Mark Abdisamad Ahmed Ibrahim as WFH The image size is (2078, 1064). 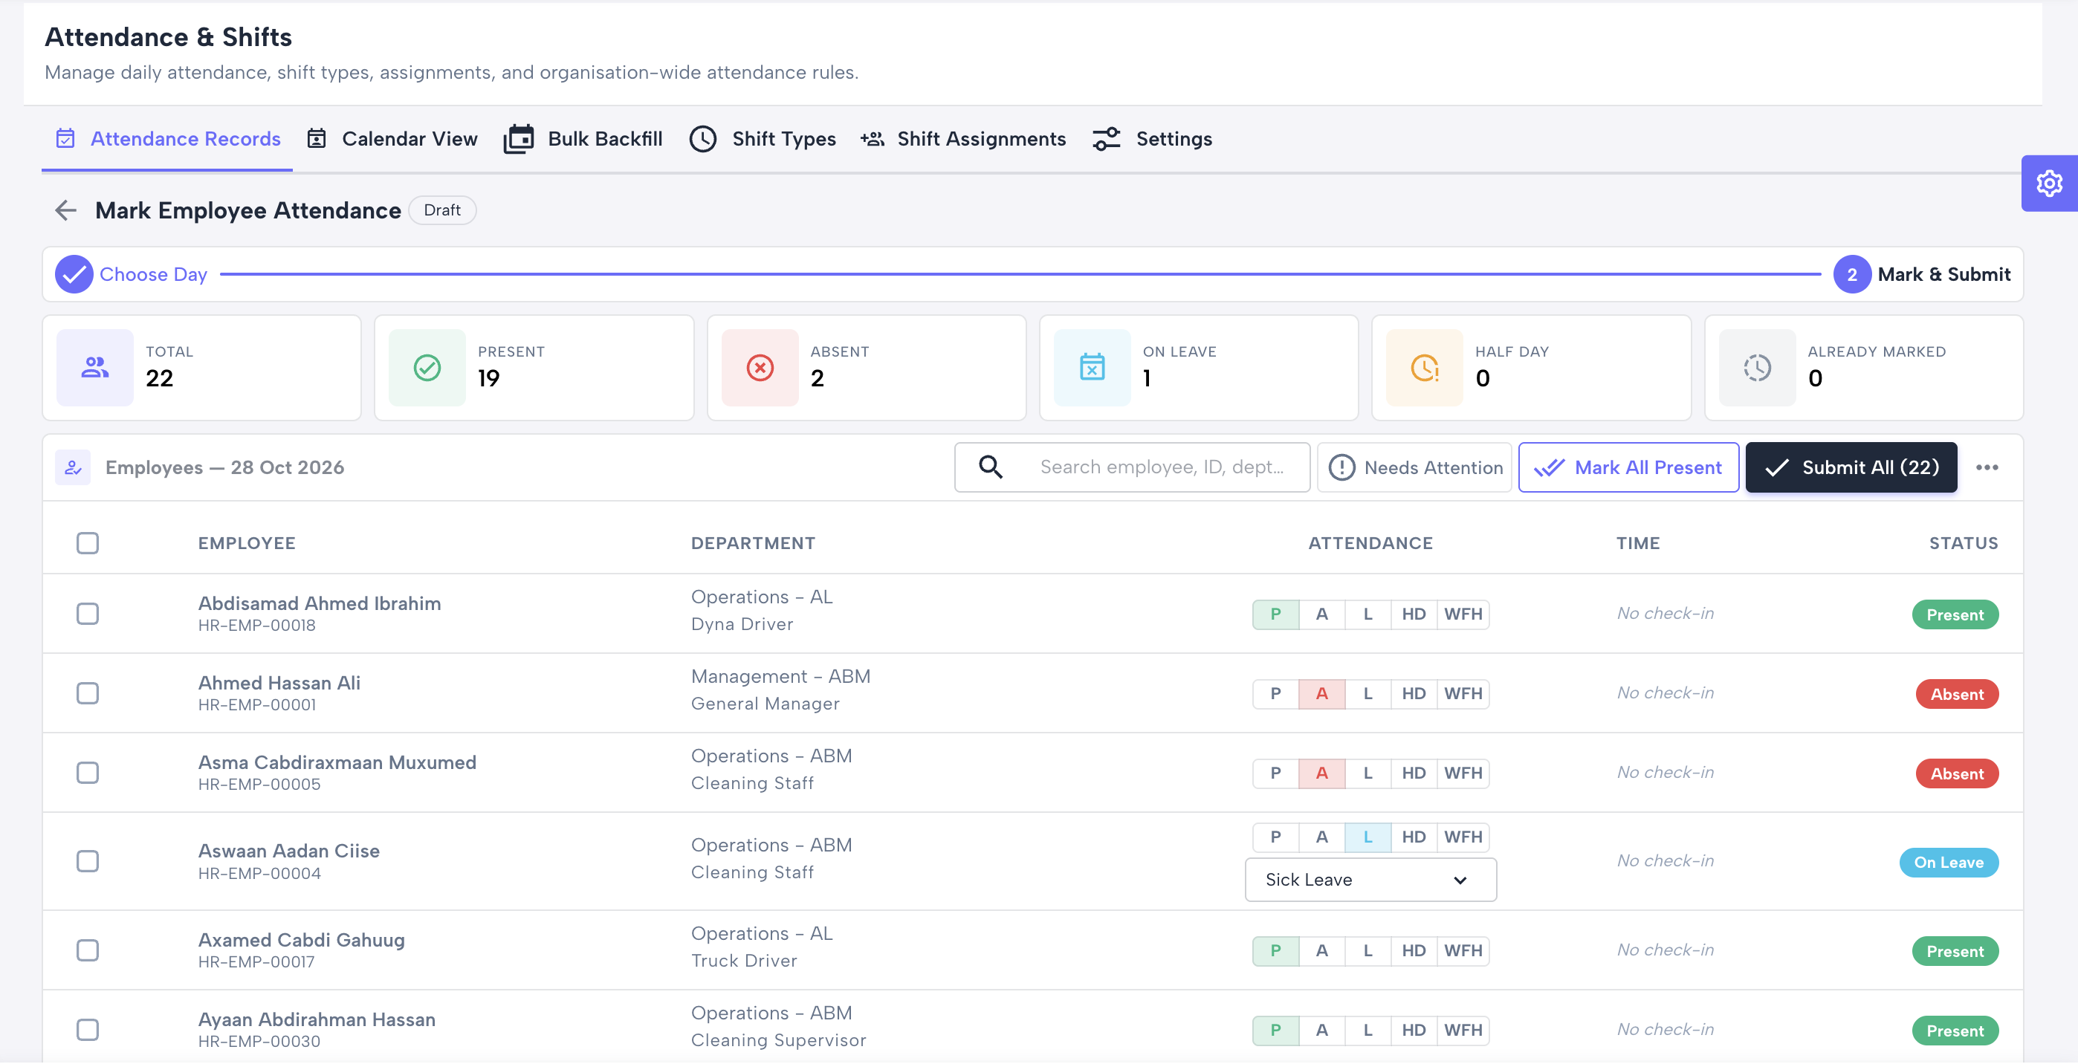pyautogui.click(x=1463, y=614)
